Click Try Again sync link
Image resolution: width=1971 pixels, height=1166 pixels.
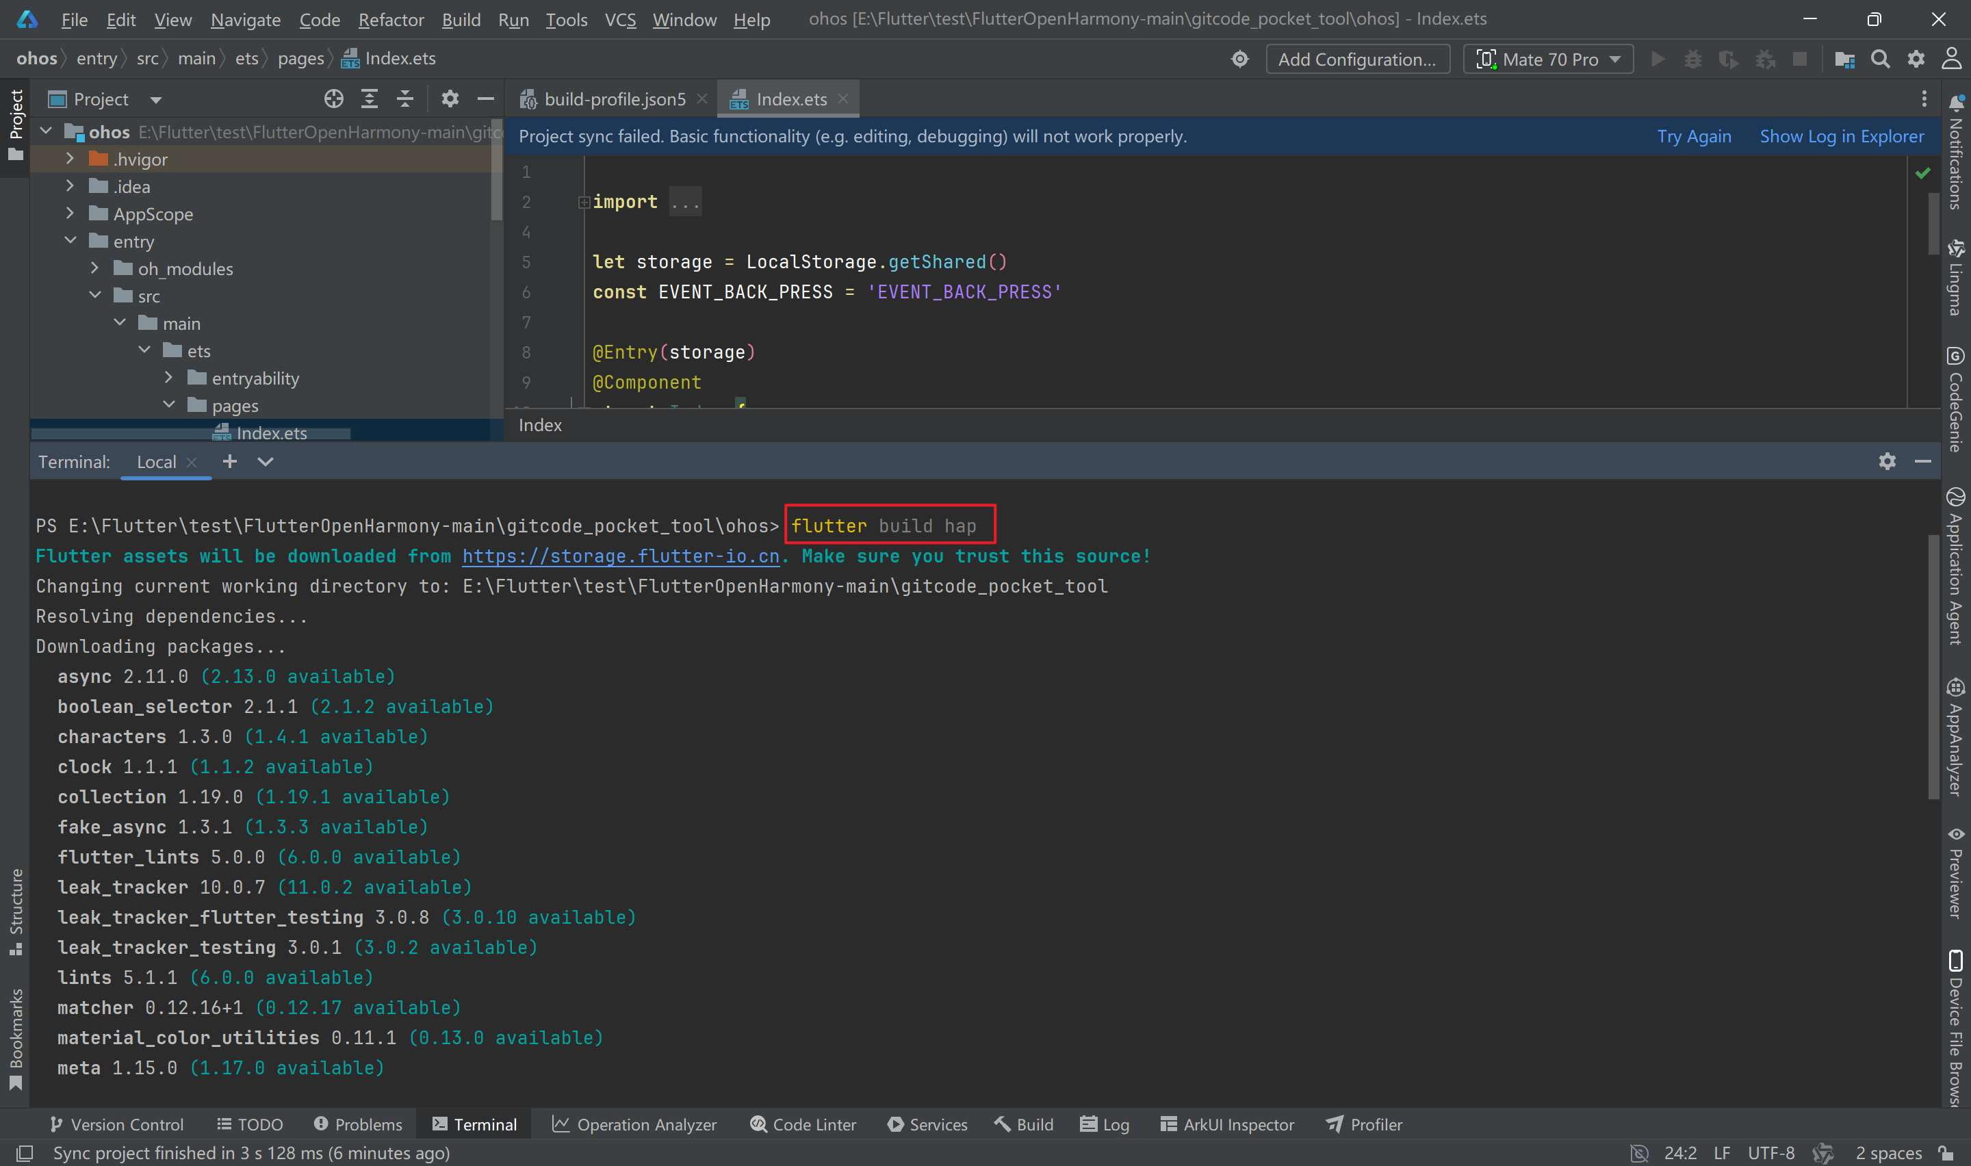(1694, 136)
